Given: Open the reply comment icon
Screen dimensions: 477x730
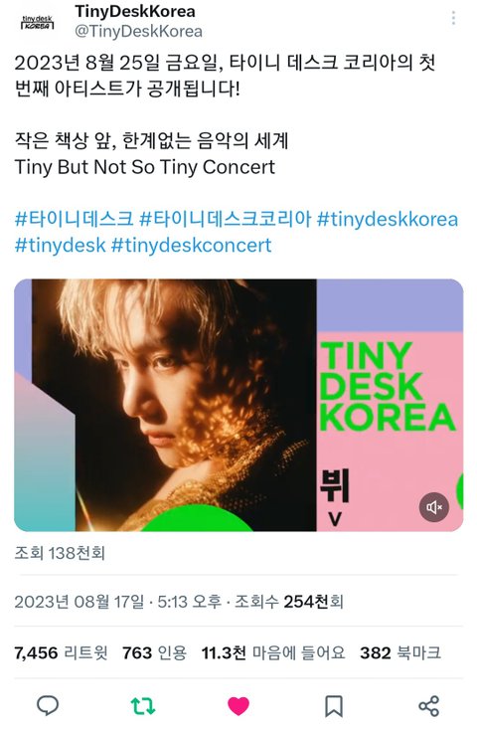Looking at the screenshot, I should click(48, 706).
